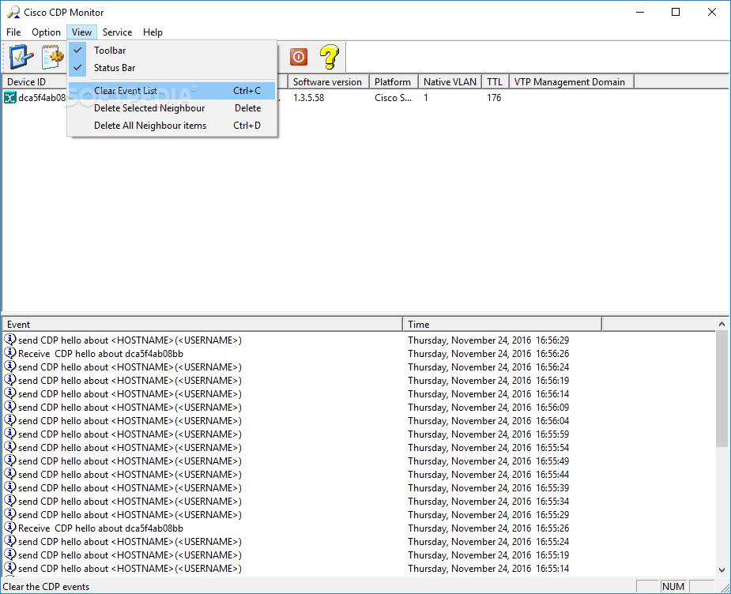The width and height of the screenshot is (731, 594).
Task: Click info icon of event at 16:56:14
Action: [x=10, y=393]
